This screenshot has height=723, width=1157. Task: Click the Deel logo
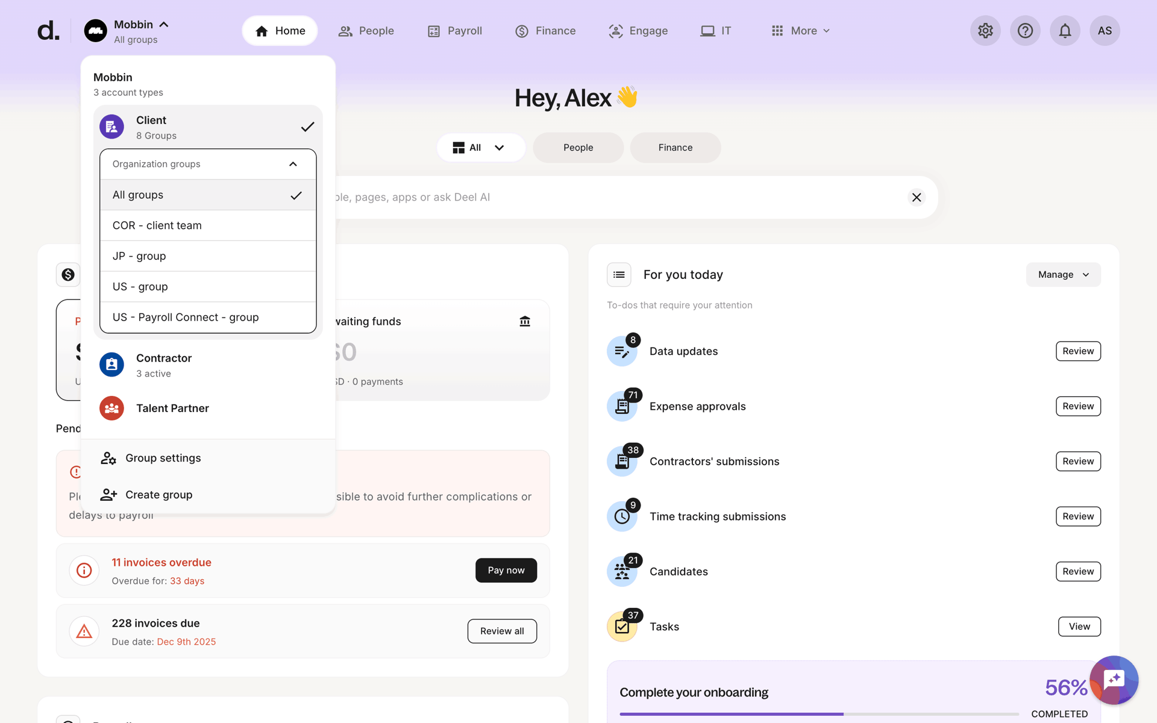tap(48, 31)
